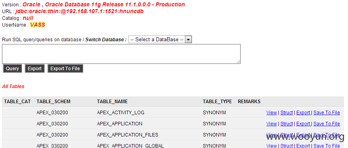Click the Export To File button

click(x=65, y=69)
